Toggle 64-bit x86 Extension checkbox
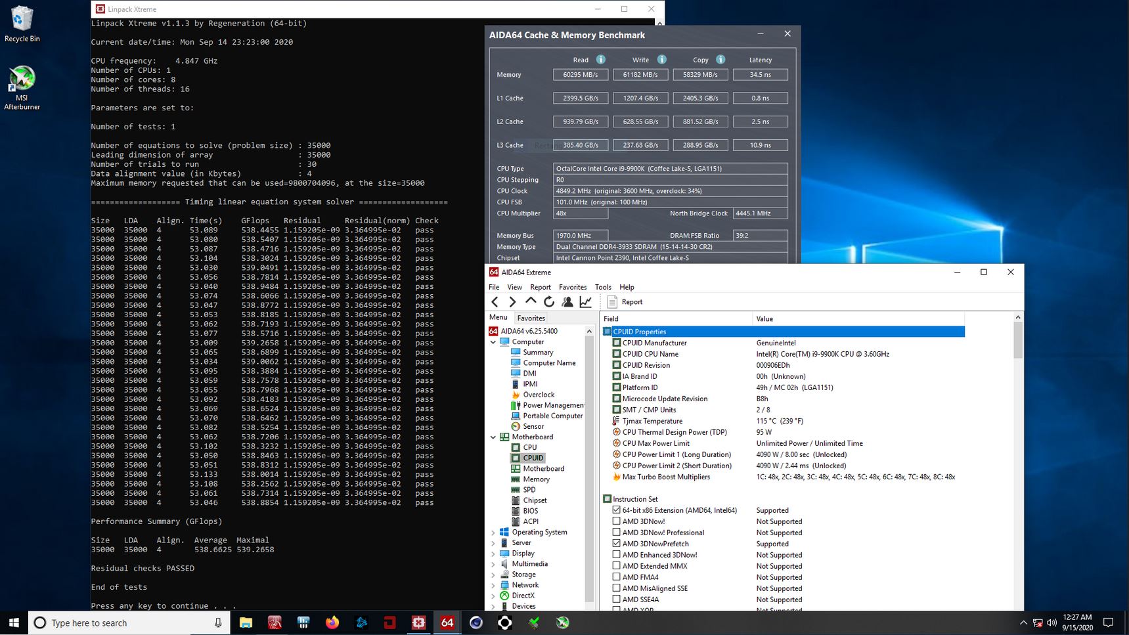The image size is (1129, 635). click(x=616, y=510)
